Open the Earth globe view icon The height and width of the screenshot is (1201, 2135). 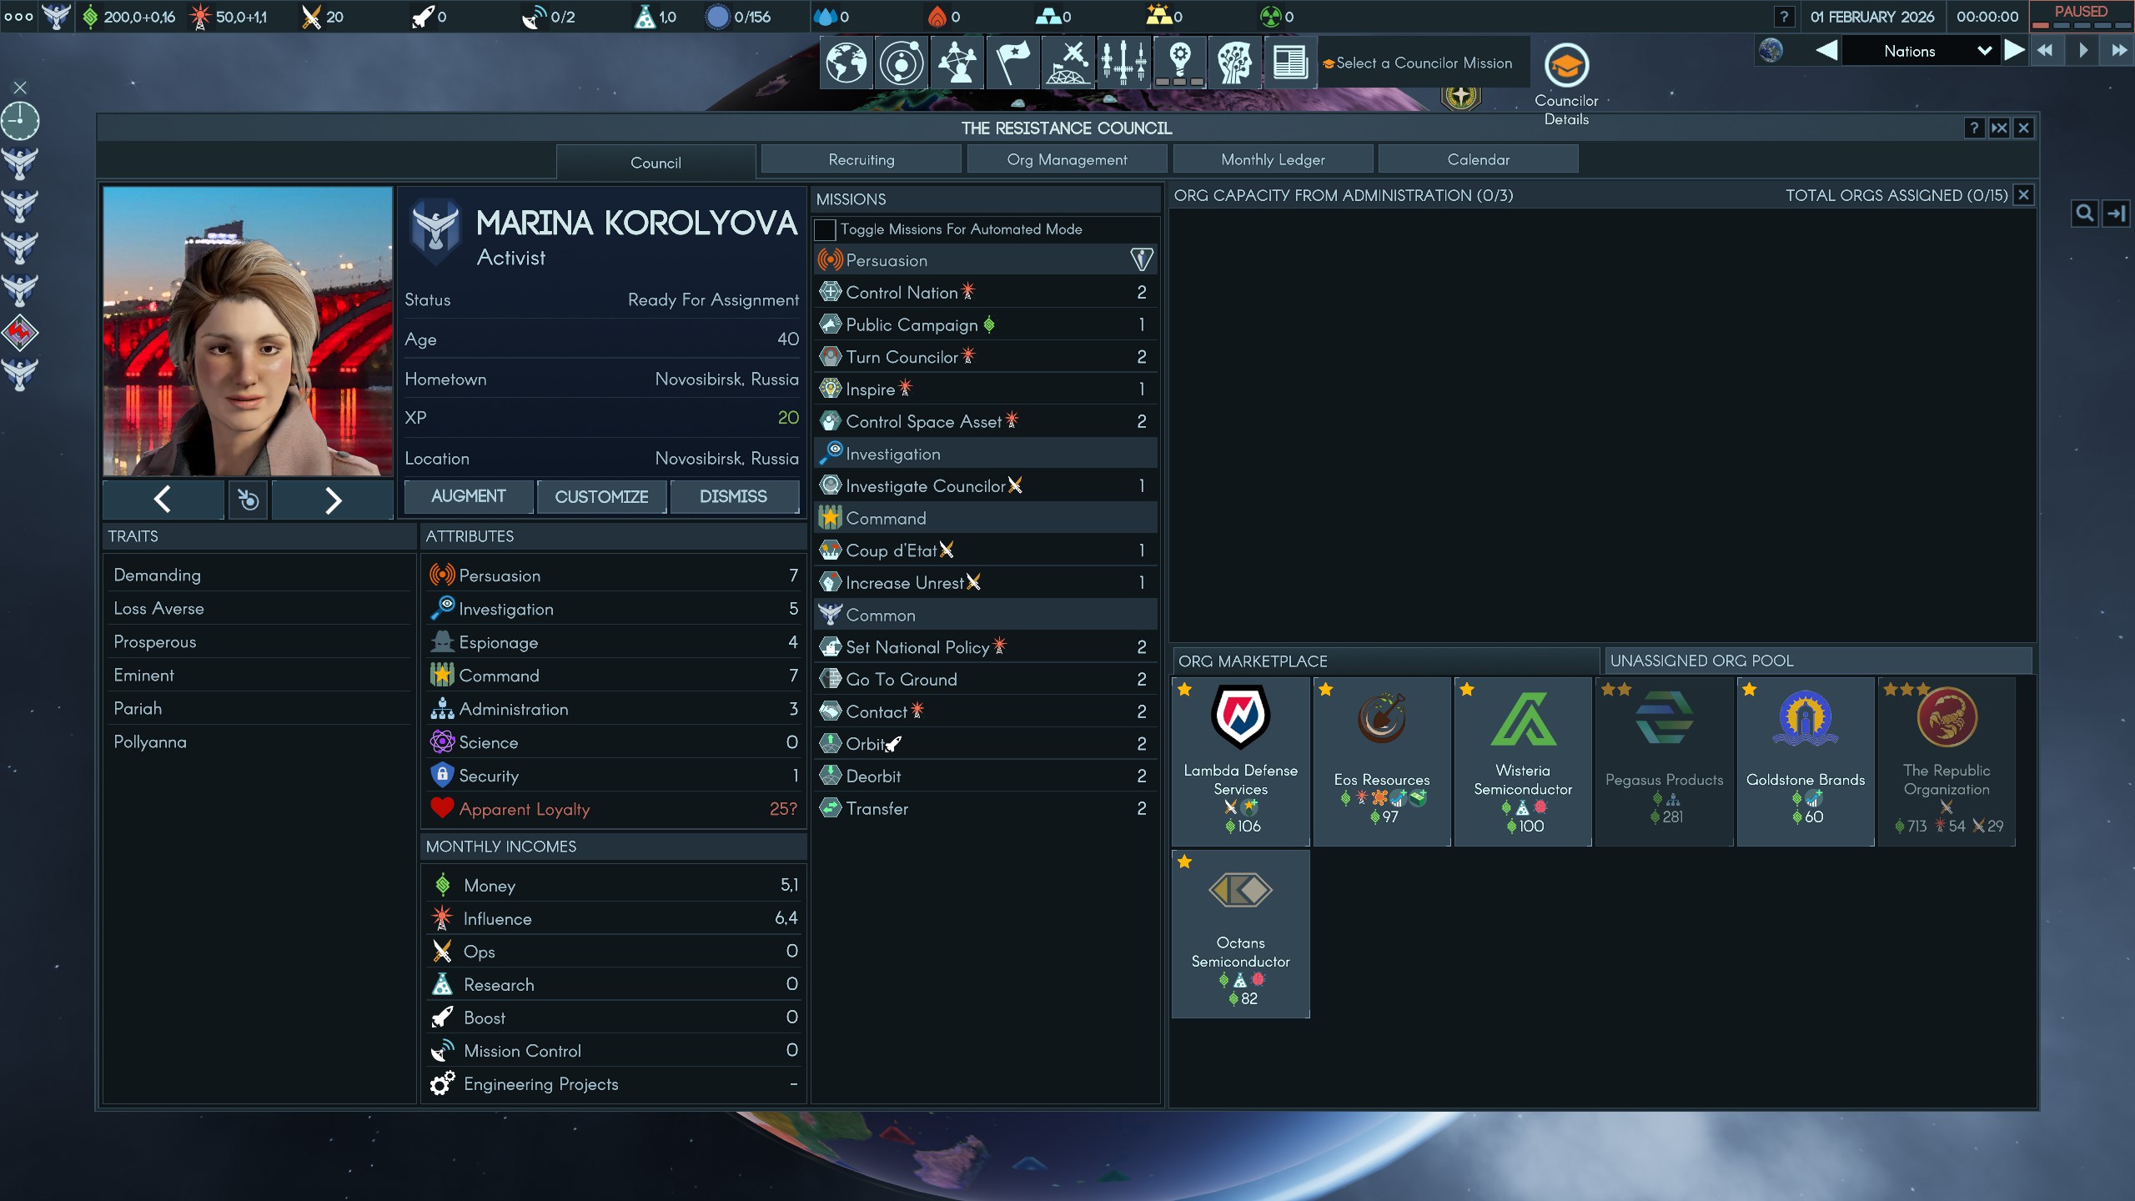(x=846, y=63)
